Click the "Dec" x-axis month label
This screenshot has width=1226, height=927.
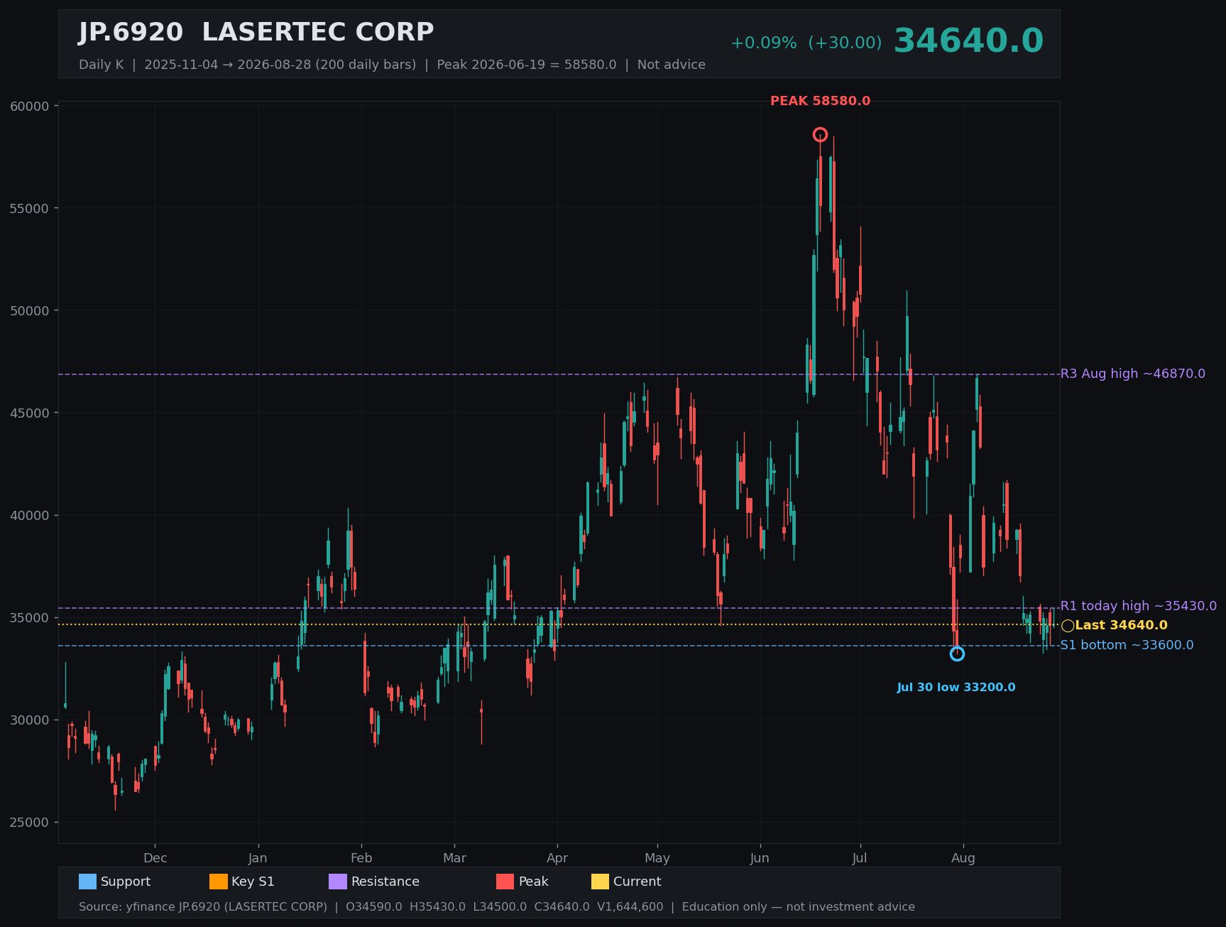point(155,858)
